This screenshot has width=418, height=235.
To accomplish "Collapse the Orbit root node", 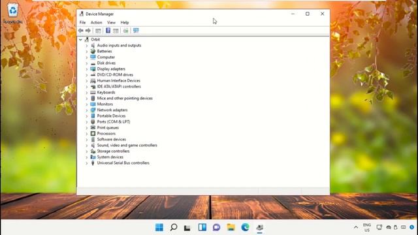I will click(x=80, y=39).
